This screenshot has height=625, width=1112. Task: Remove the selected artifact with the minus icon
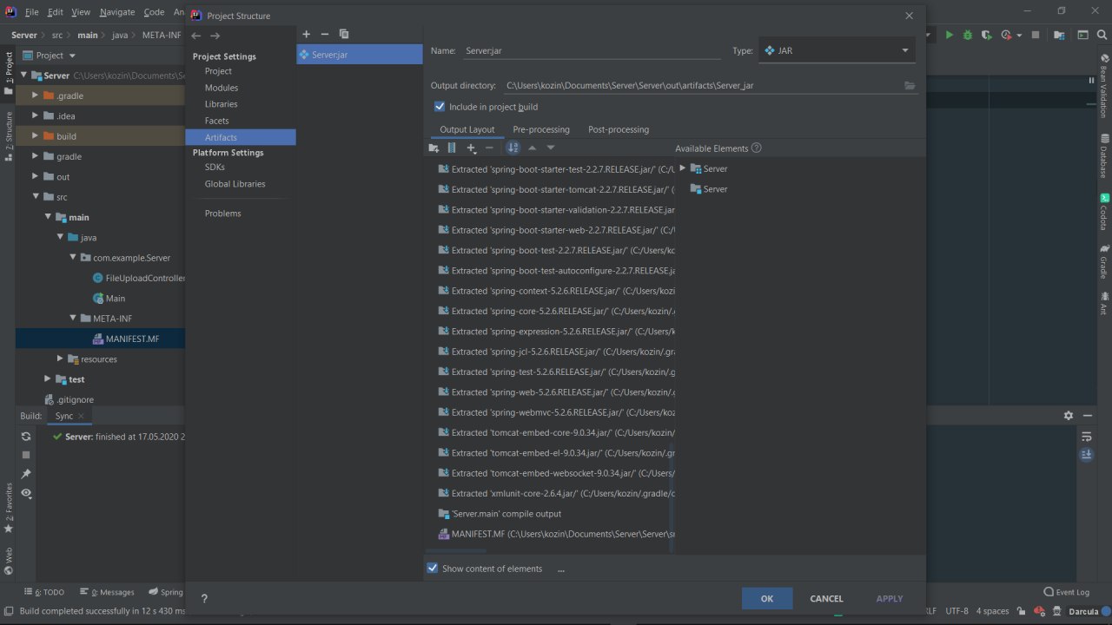click(325, 34)
